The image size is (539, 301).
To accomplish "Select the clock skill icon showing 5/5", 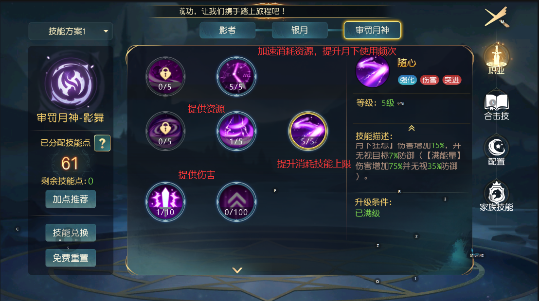I will [236, 76].
